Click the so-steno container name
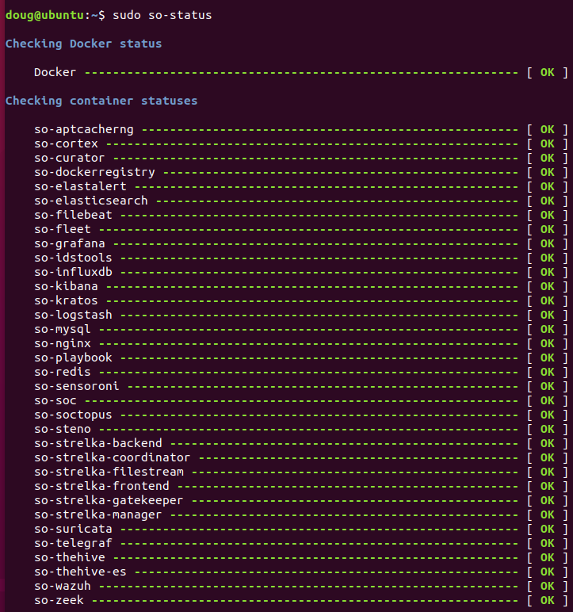This screenshot has height=612, width=573. (63, 430)
